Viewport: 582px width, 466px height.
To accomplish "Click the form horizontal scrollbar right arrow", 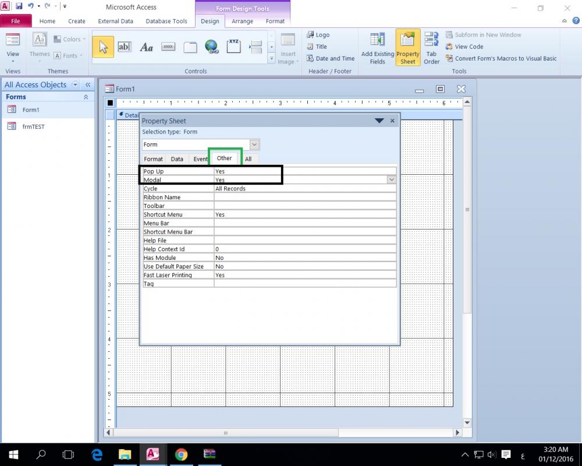I will coord(457,433).
